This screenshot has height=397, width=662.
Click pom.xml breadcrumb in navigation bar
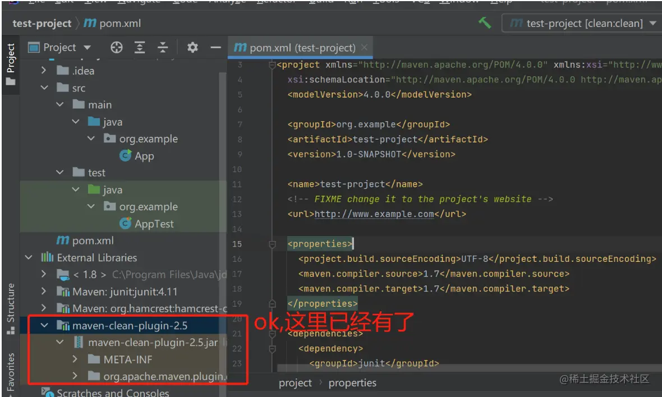[112, 23]
